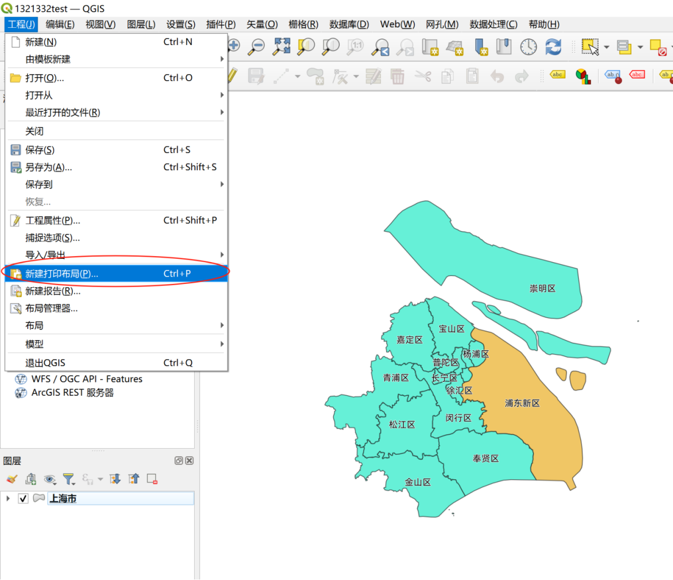
Task: Choose 捕捉选项(S)... menu entry
Action: pyautogui.click(x=116, y=238)
